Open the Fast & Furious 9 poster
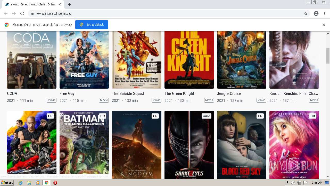Viewport: 330px width, 186px height. point(32,145)
